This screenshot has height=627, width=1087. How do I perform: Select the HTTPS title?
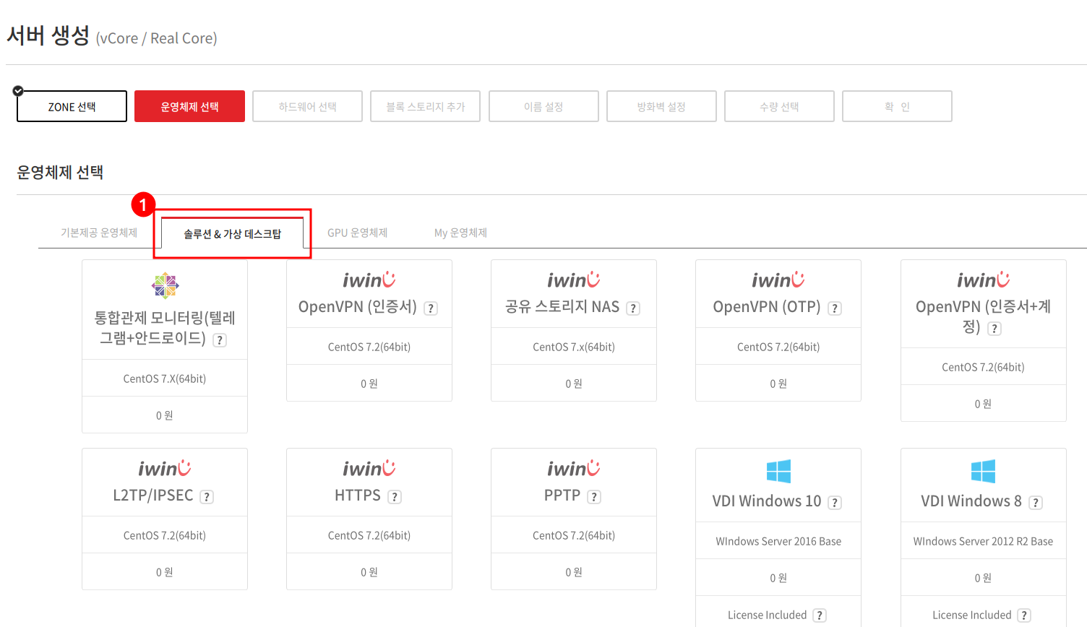pyautogui.click(x=358, y=496)
